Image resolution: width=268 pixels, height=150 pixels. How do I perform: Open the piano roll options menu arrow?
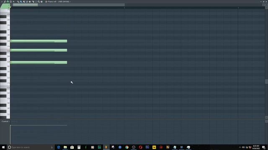click(x=2, y=2)
